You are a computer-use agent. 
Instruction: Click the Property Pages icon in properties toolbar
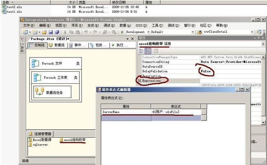point(155,51)
